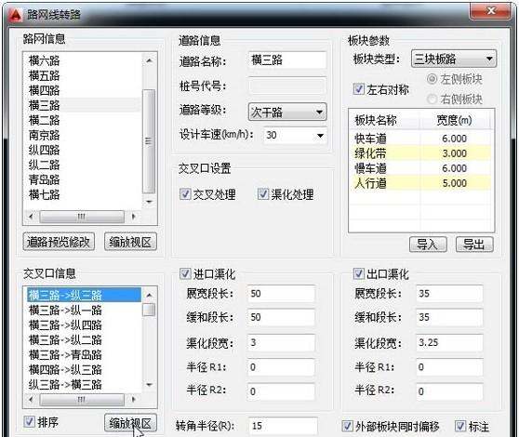Toggle the 左右对称 checkbox
519x437 pixels.
359,89
